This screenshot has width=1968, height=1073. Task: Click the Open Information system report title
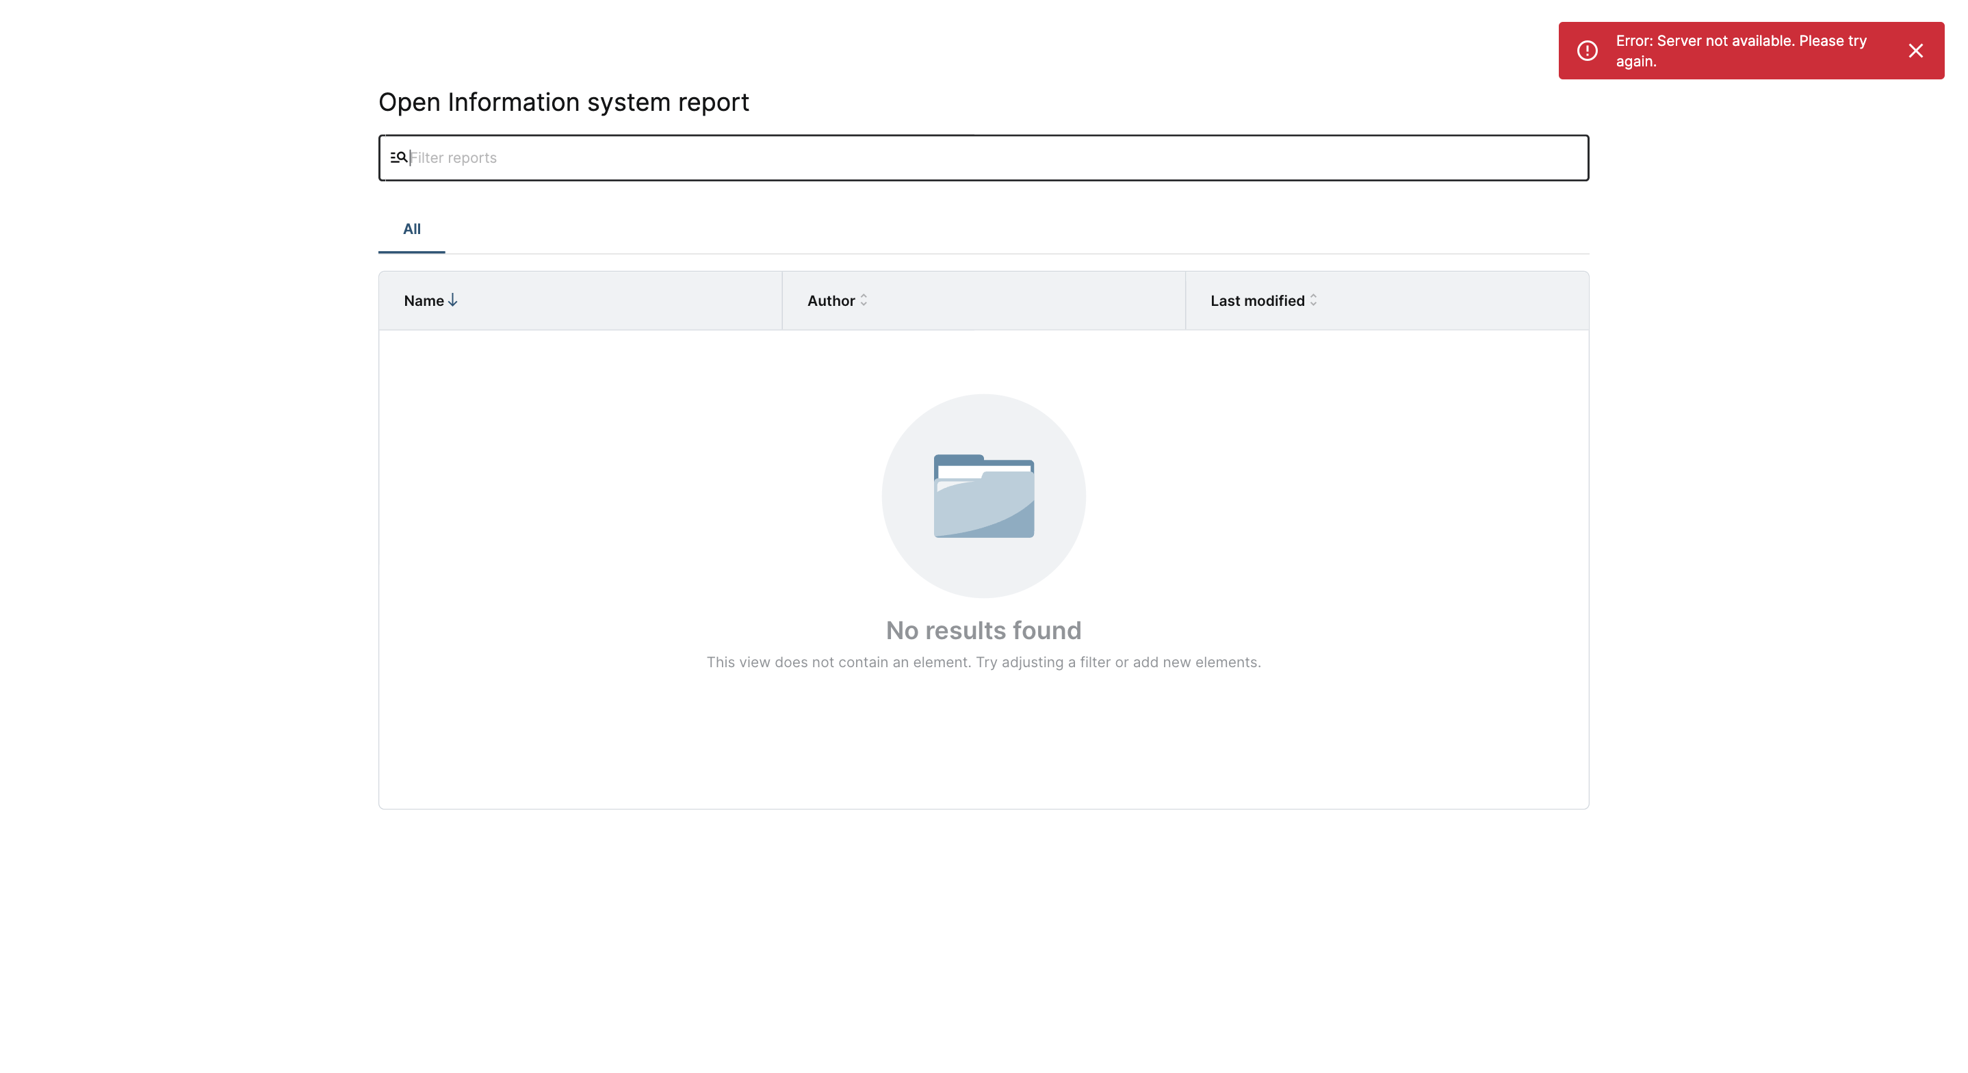[563, 102]
